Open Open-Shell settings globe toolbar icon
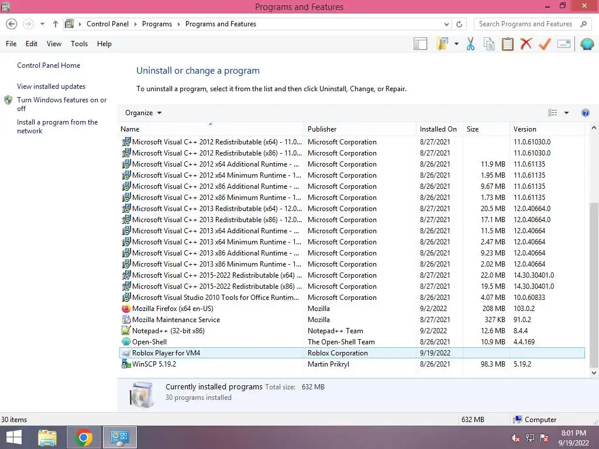Image resolution: width=599 pixels, height=449 pixels. point(587,44)
